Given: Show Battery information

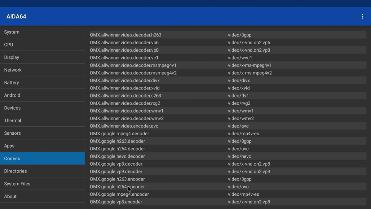Looking at the screenshot, I should (x=42, y=83).
